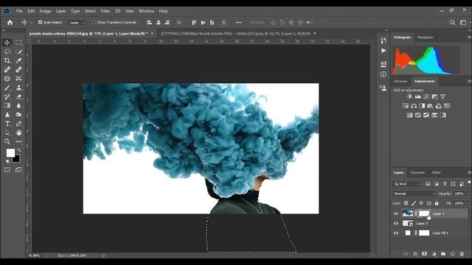
Task: Select the Move tool in the toolbox
Action: pyautogui.click(x=7, y=43)
